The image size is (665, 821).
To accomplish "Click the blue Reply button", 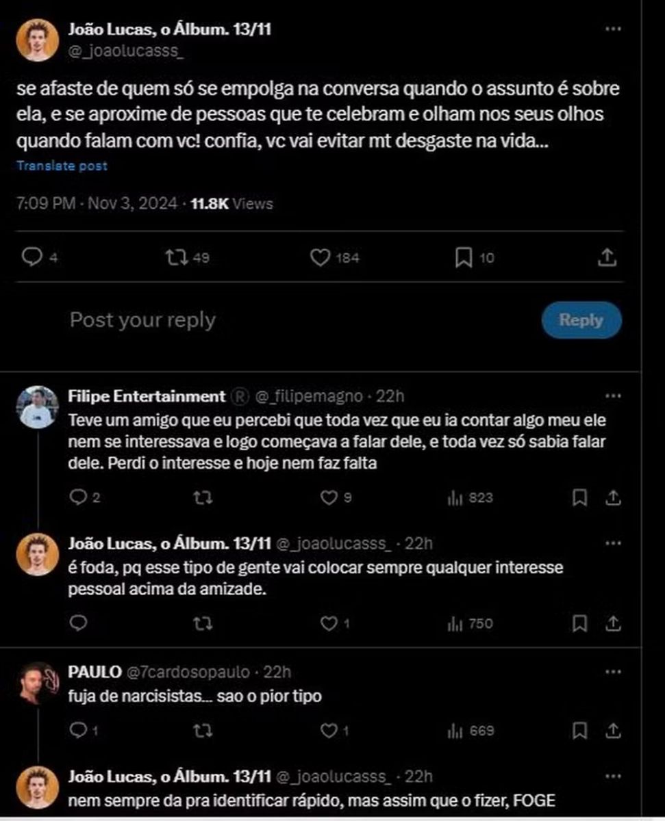I will pyautogui.click(x=581, y=320).
